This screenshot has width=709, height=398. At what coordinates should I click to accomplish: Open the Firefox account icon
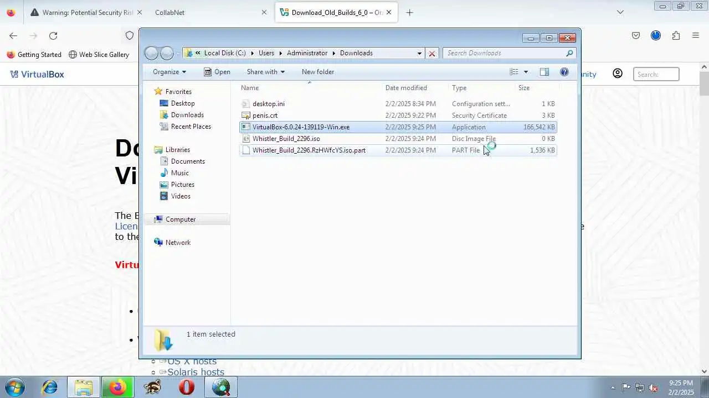656,35
